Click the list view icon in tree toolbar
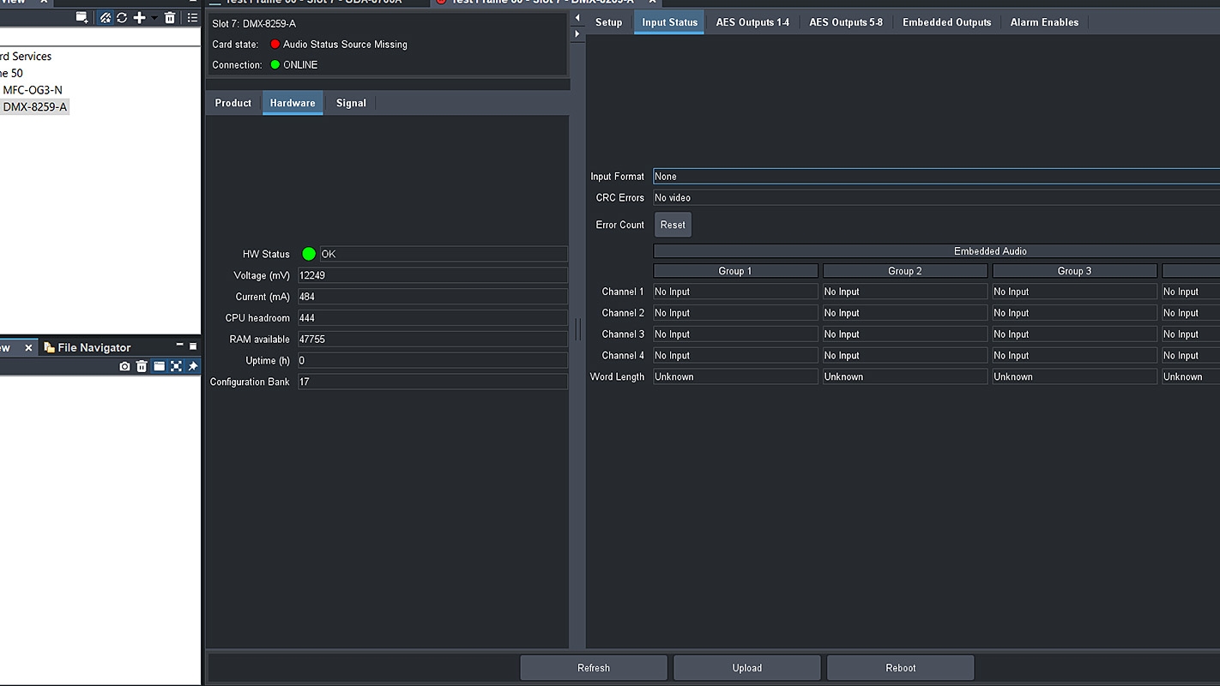 192,17
